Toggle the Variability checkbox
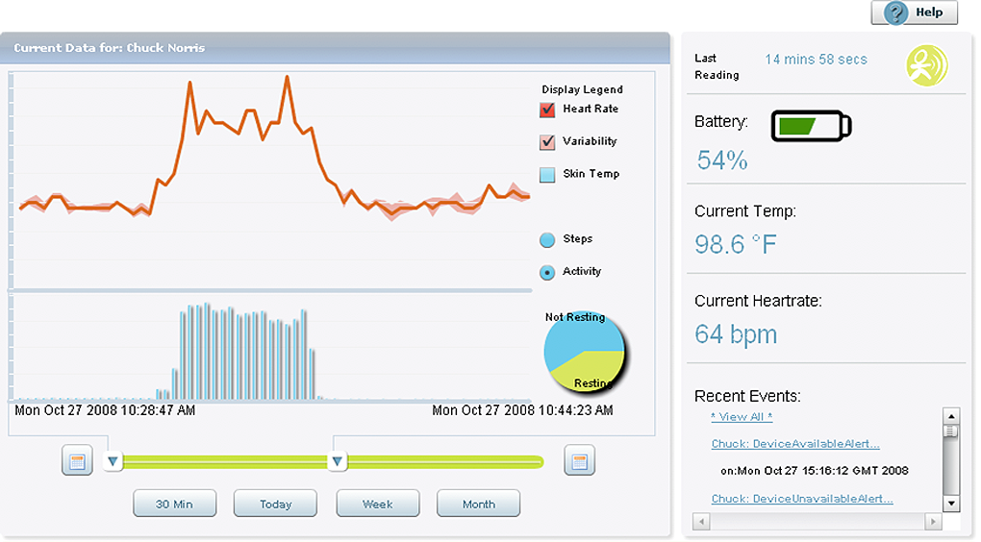This screenshot has width=981, height=542. coord(547,142)
